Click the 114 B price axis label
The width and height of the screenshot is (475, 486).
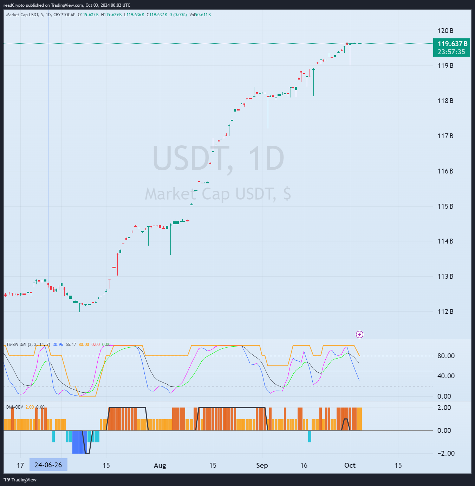click(445, 241)
